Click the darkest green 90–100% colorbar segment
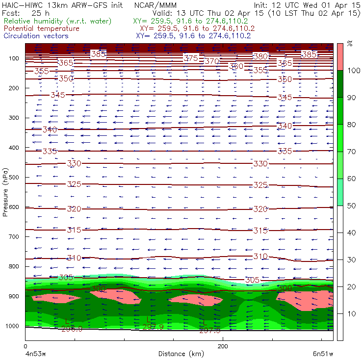Screen dimensions: 363x363 coord(340,84)
